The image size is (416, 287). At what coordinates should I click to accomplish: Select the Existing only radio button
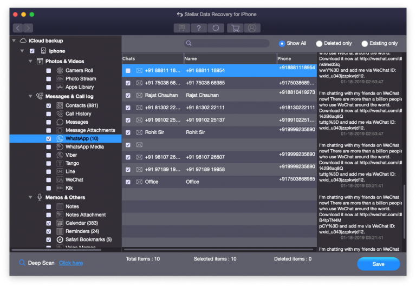point(365,43)
